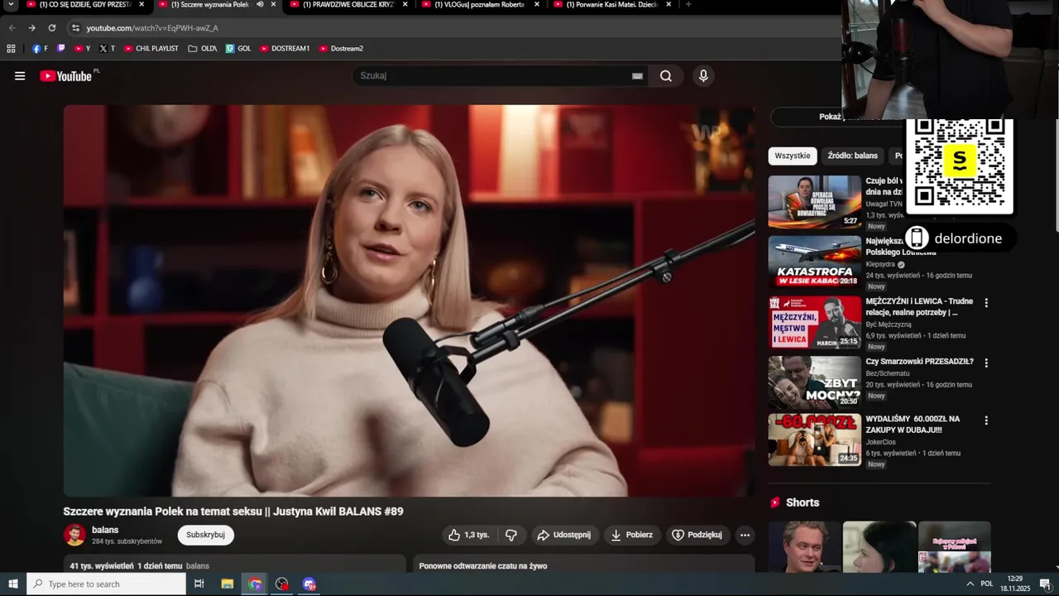
Task: Options menu for Czy Smarzowski PRZESADZIŁ video
Action: pyautogui.click(x=986, y=363)
